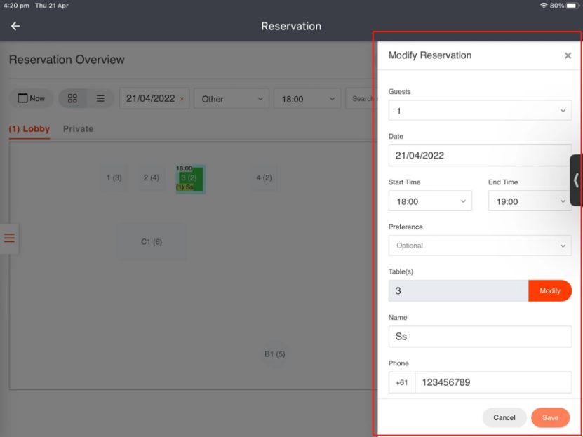Select the Lobby tab
The image size is (583, 437).
pos(29,129)
